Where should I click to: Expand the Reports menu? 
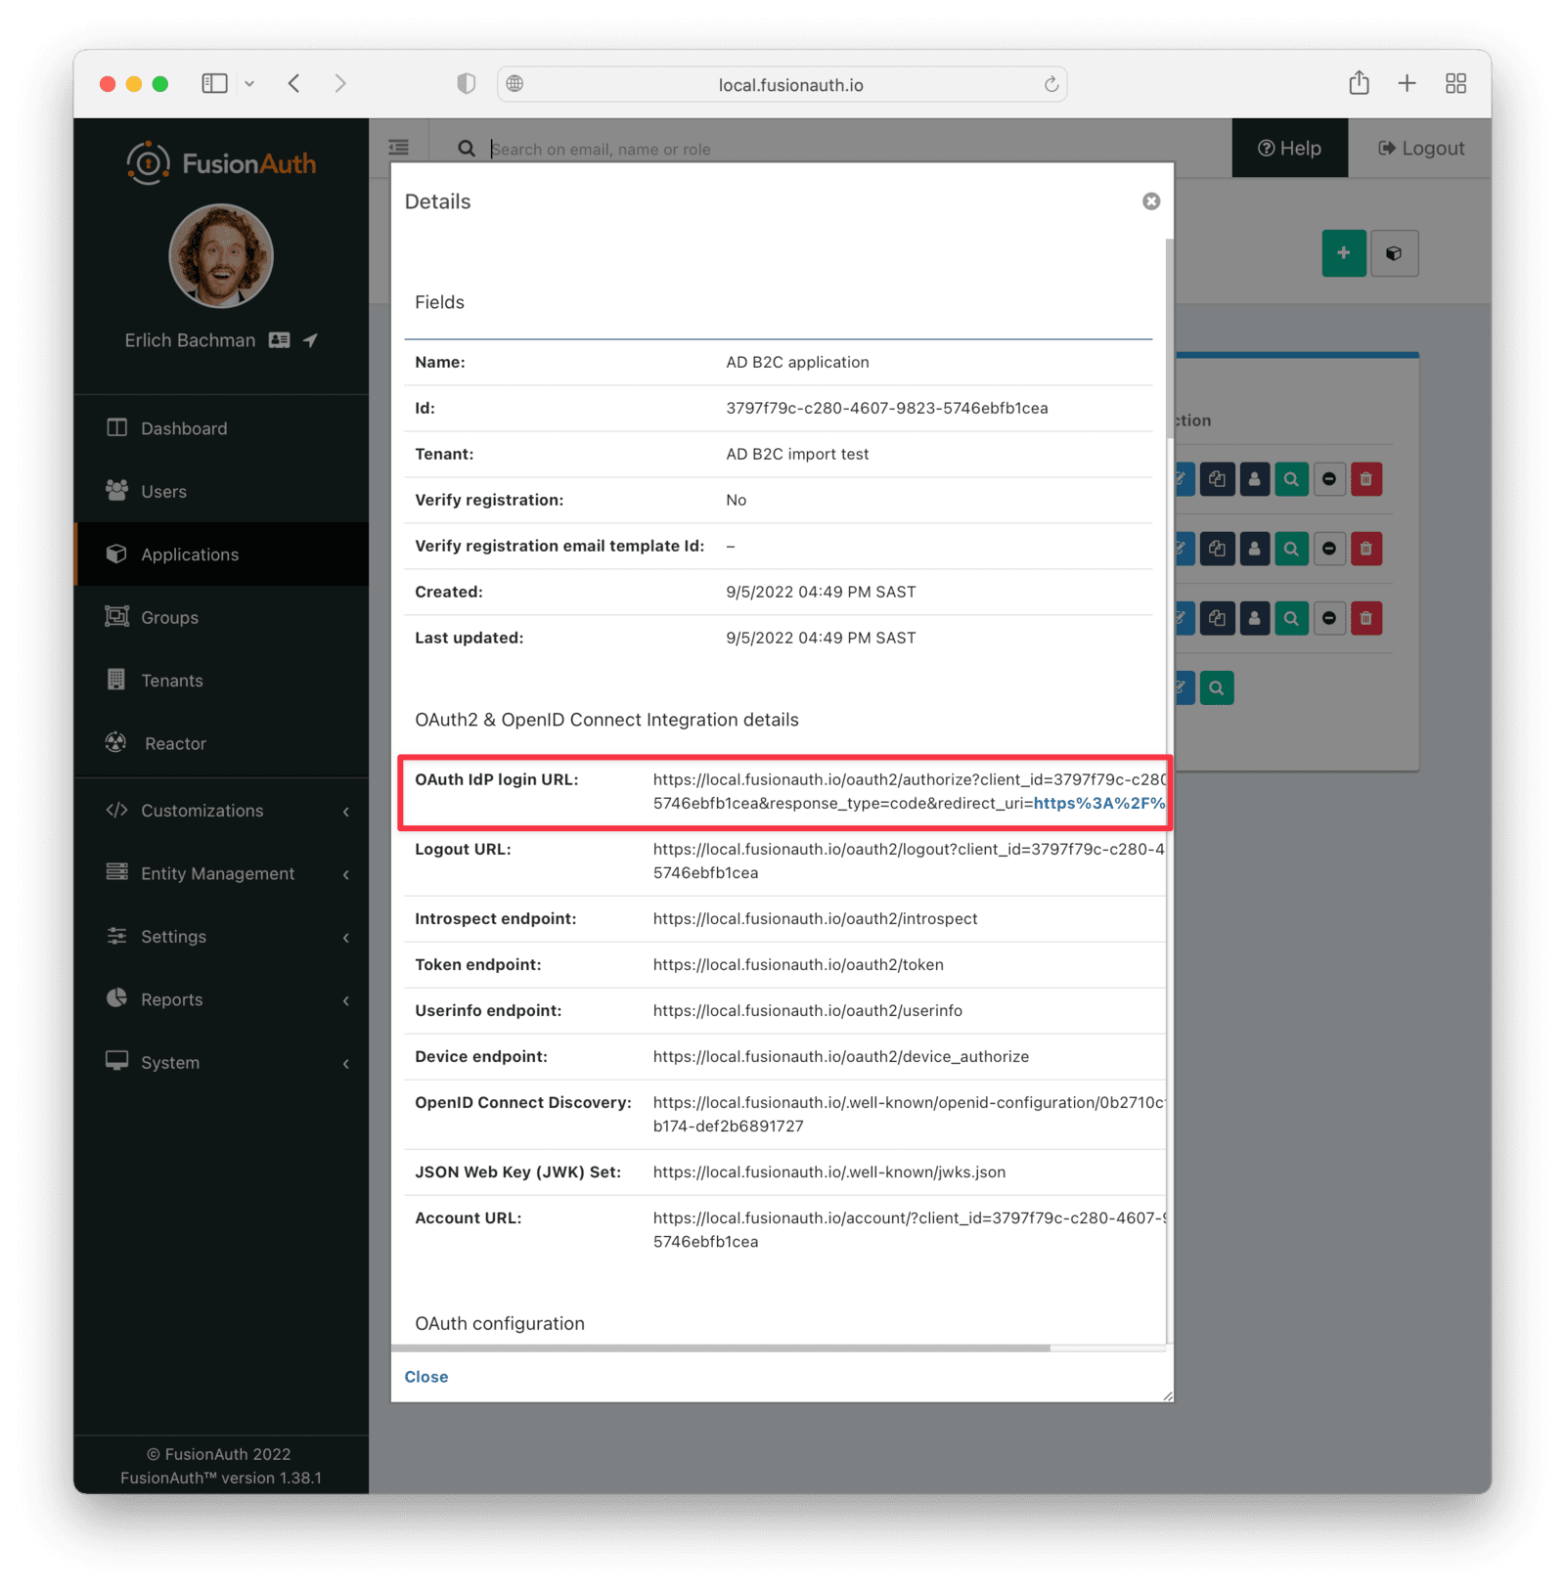pyautogui.click(x=221, y=999)
